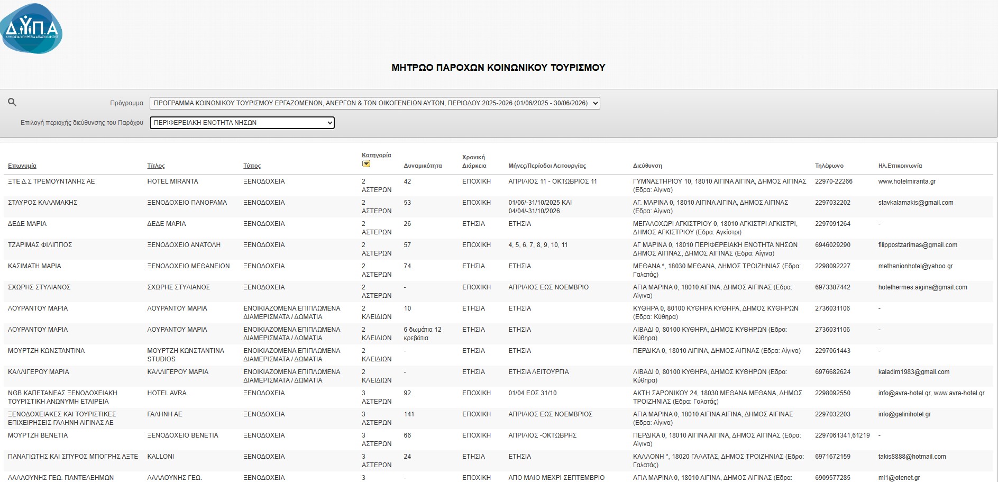The height and width of the screenshot is (482, 998).
Task: Click ΣΤΑΥΡΟΣ ΚΑΛΑΜΑΚΗΣ name cell
Action: click(x=43, y=203)
